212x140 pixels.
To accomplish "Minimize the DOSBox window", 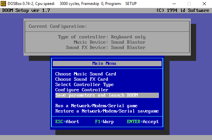I will (x=174, y=4).
